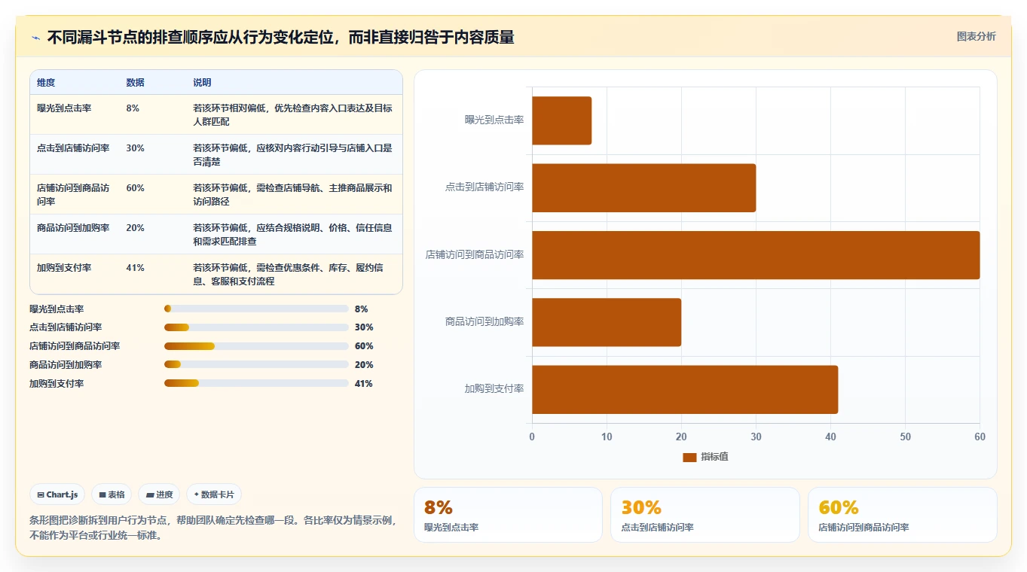The image size is (1027, 572).
Task: Click the 商品访问到加购率 progress bar
Action: click(256, 365)
